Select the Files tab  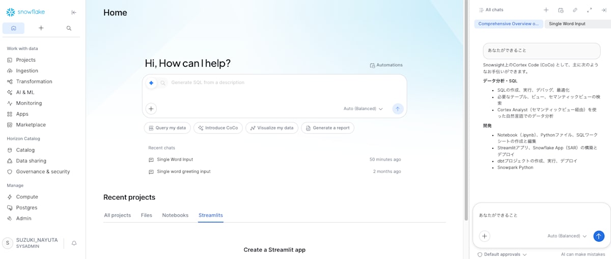(x=147, y=215)
